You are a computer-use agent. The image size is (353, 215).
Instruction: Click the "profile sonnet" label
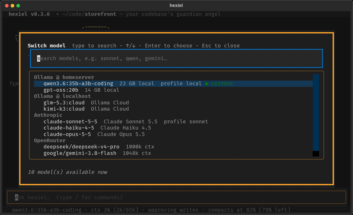(186, 121)
